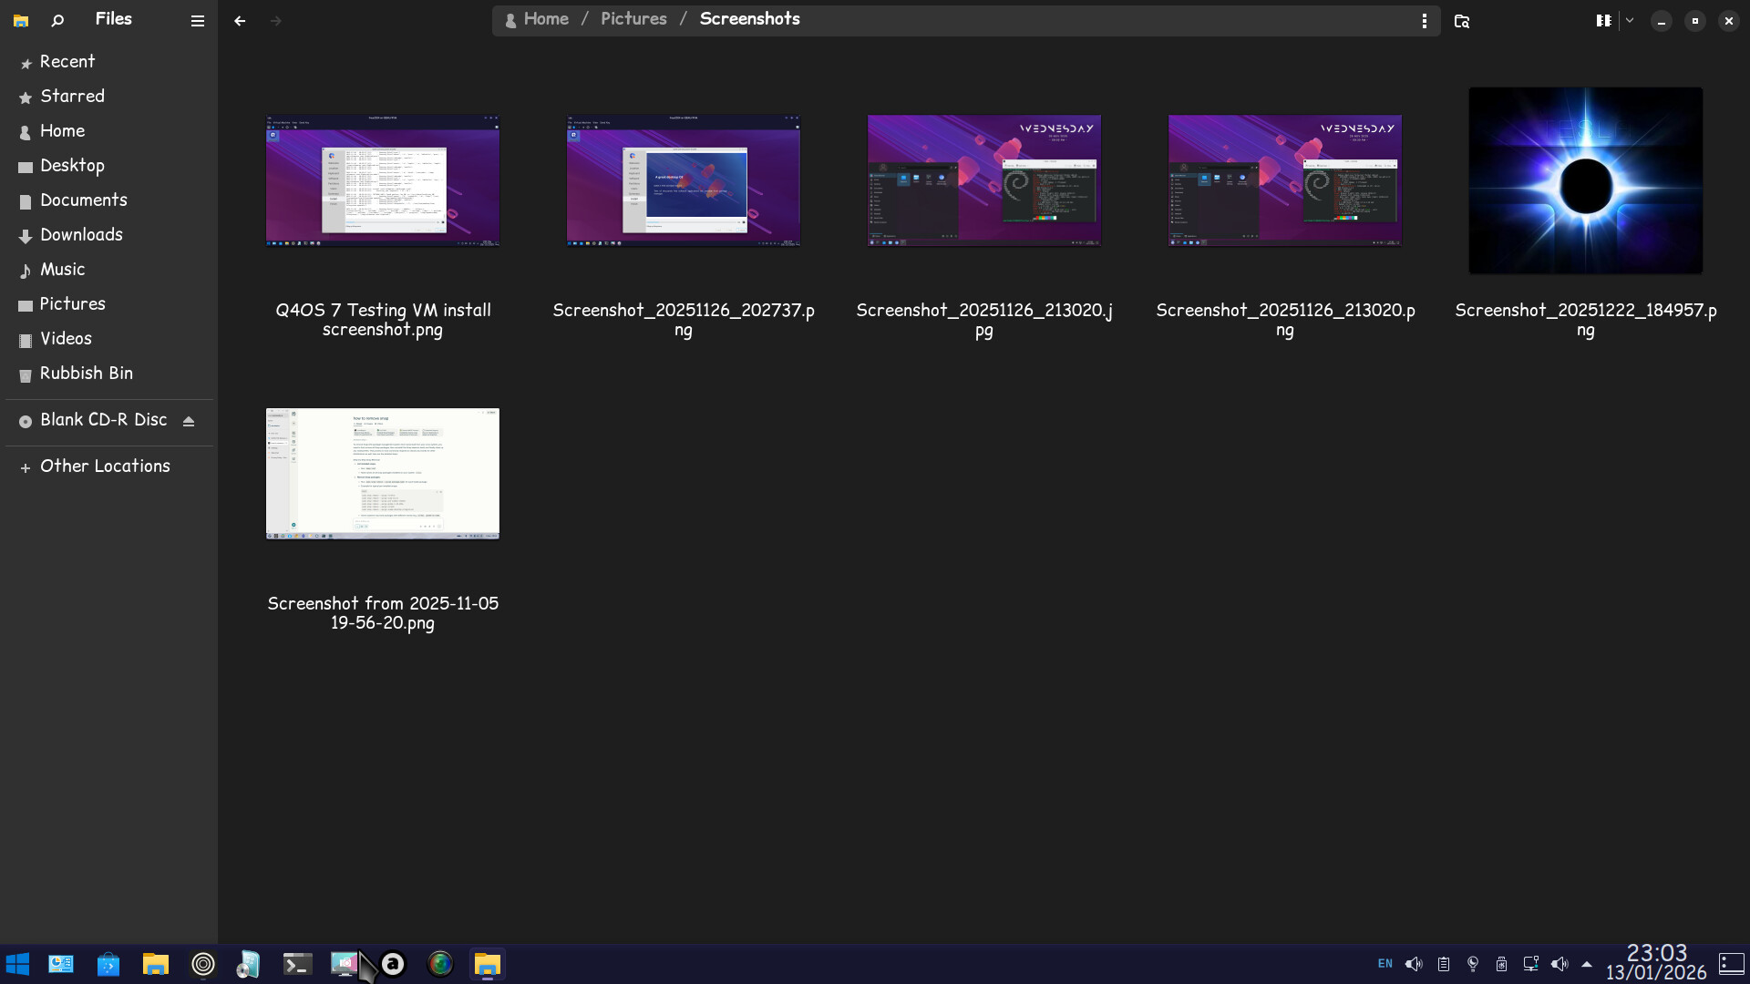Open the clipboard tray icon
This screenshot has width=1750, height=984.
pos(1444,964)
